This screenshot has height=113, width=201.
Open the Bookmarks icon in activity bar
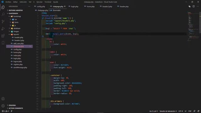coord(3,43)
